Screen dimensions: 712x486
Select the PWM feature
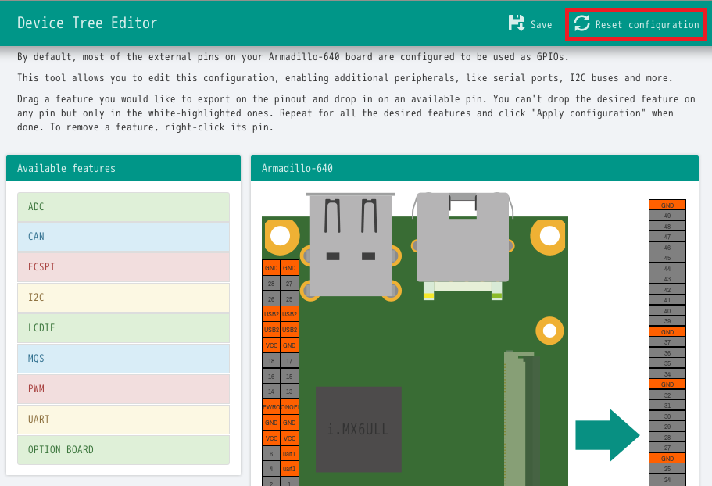pos(123,389)
